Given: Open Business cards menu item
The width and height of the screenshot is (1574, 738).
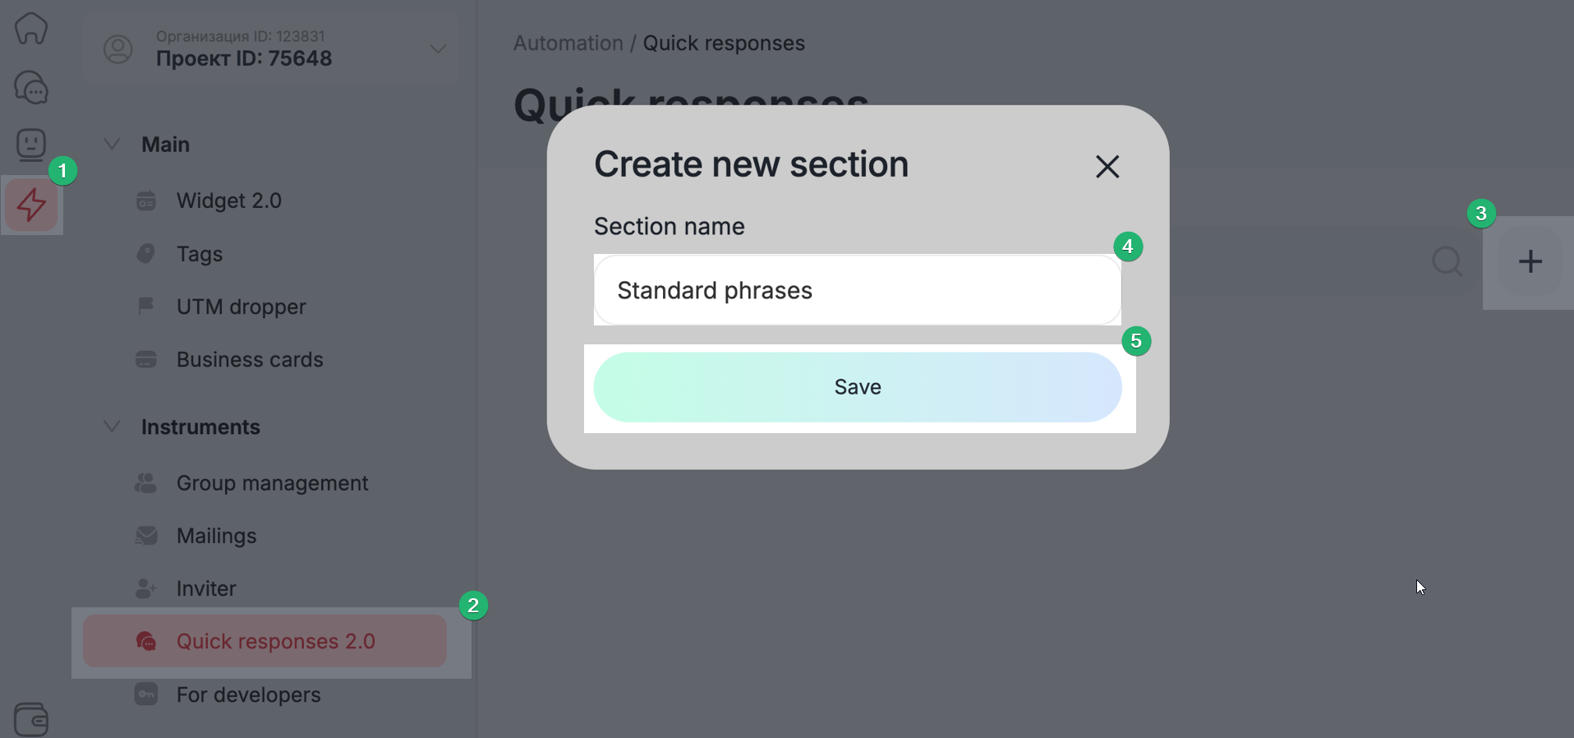Looking at the screenshot, I should pyautogui.click(x=250, y=359).
